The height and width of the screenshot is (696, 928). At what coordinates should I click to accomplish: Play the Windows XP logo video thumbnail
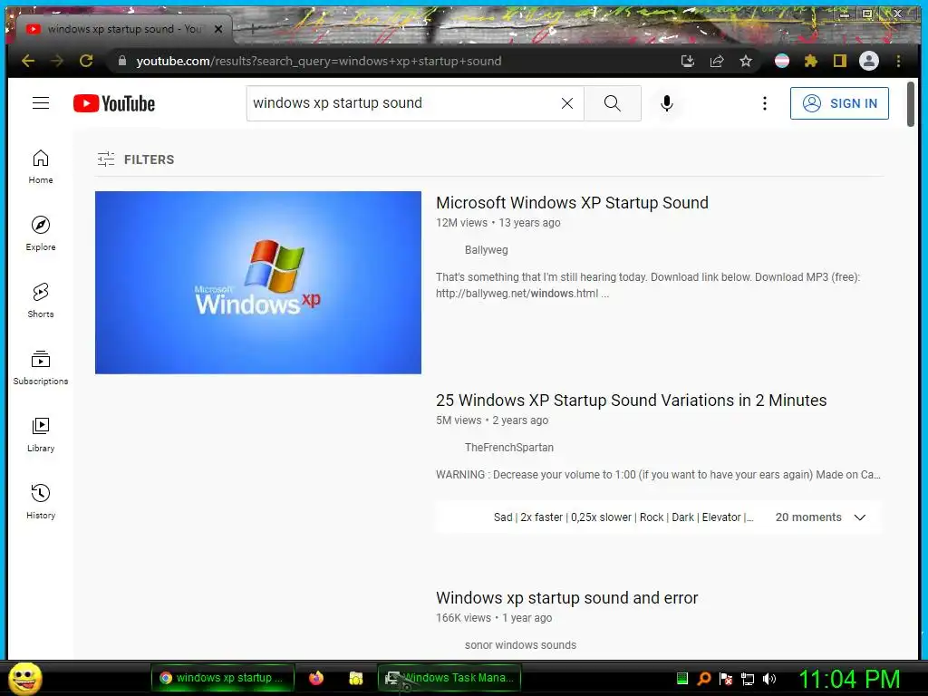coord(258,283)
